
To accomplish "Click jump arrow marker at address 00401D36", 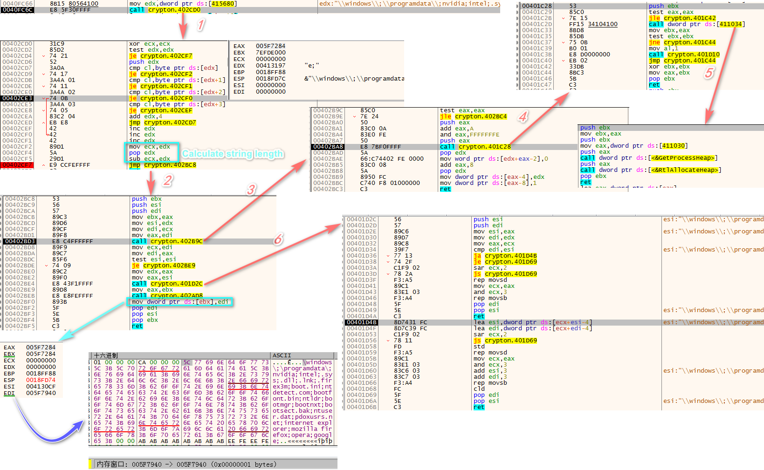I will pyautogui.click(x=388, y=256).
